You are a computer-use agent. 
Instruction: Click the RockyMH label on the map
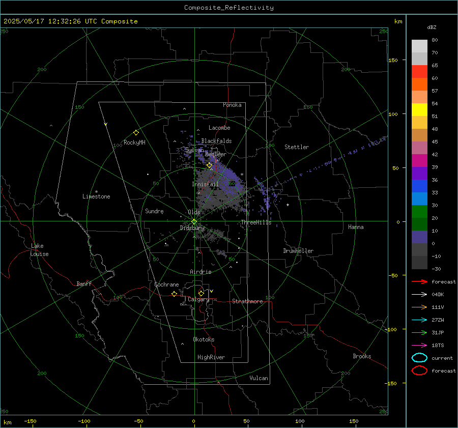coord(134,142)
